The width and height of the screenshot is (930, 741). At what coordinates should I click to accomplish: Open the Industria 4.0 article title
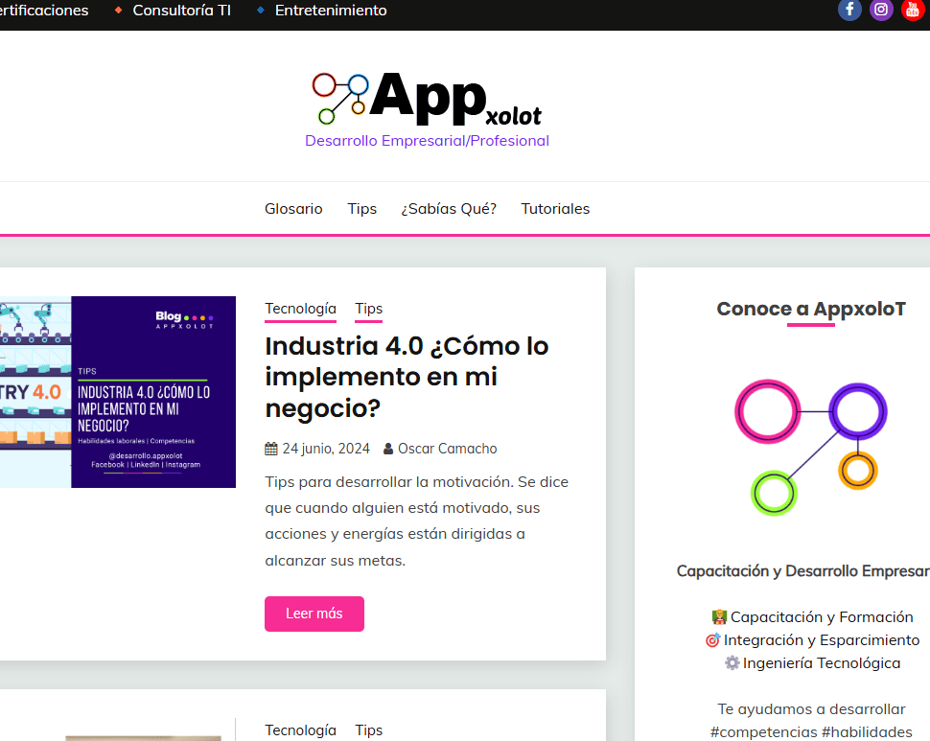click(407, 377)
